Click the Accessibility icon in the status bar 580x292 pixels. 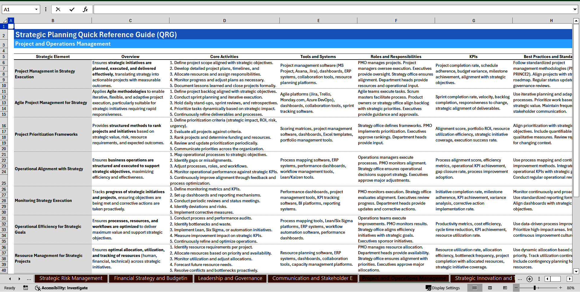coord(38,288)
